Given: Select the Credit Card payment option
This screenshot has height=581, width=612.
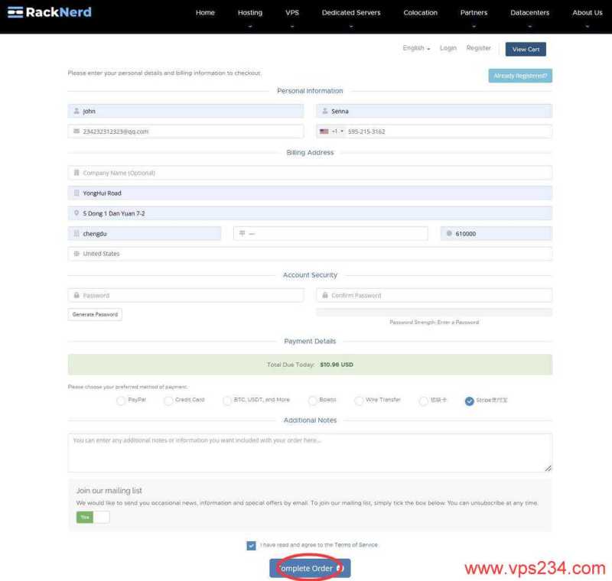Looking at the screenshot, I should coord(168,401).
